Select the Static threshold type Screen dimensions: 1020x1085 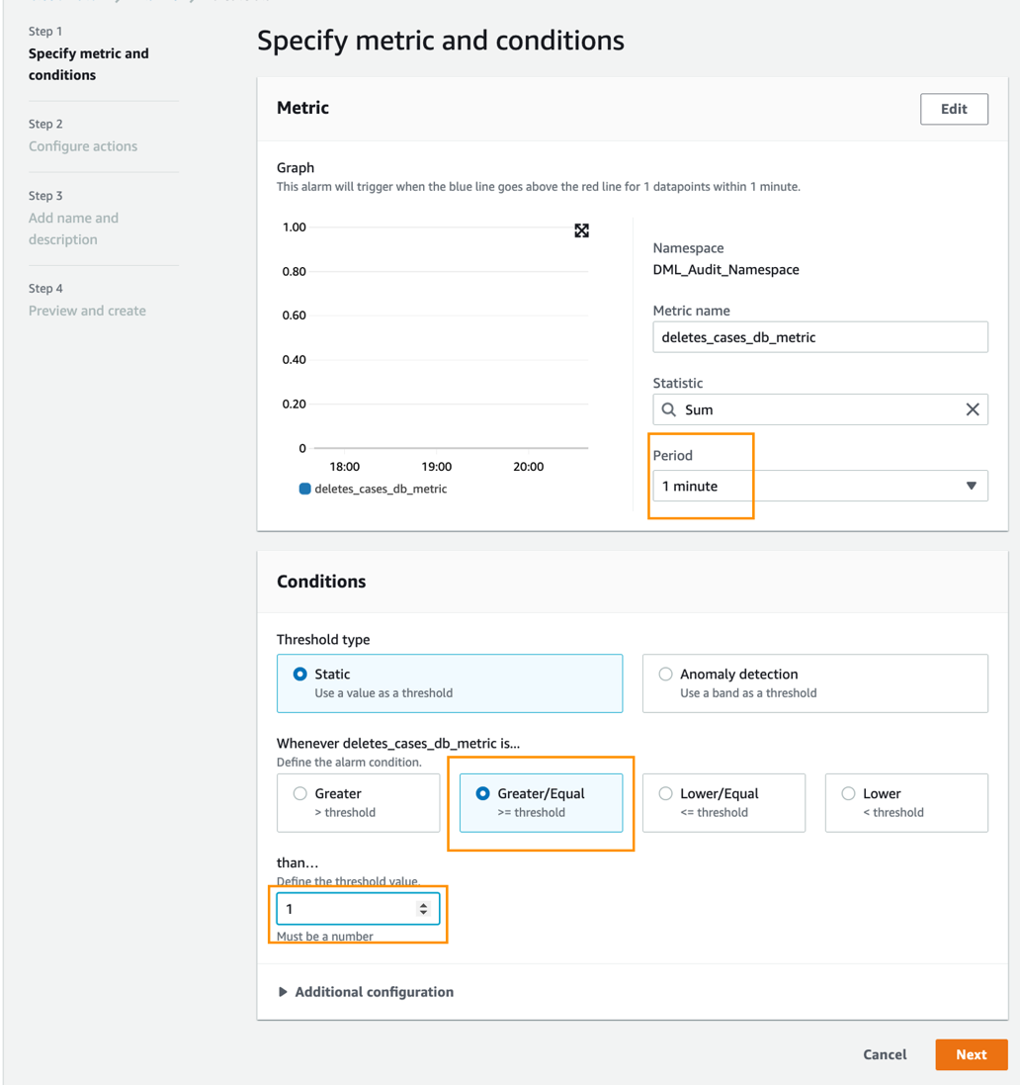point(299,675)
